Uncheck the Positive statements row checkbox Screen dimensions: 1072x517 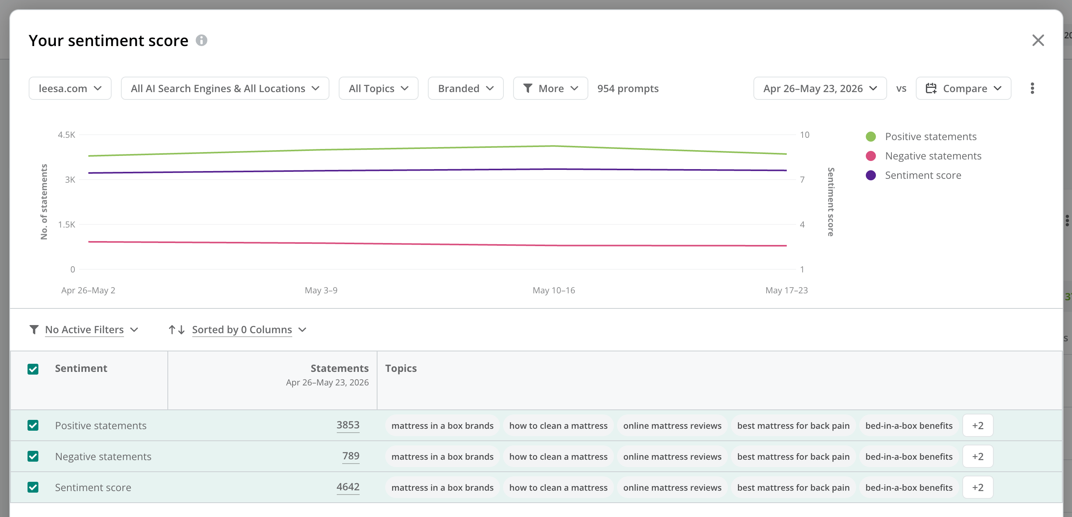point(33,425)
